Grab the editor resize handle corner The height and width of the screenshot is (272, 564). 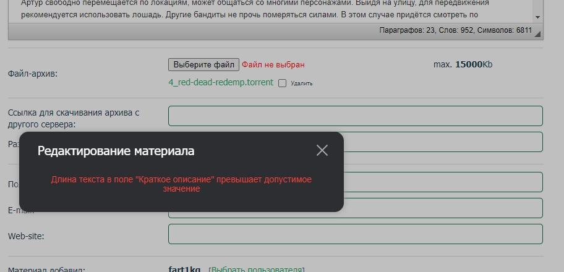point(538,34)
